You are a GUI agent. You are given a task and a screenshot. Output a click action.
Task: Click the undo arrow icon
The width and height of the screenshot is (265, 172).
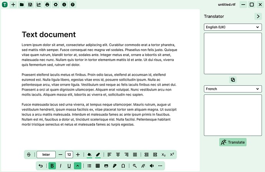click(x=41, y=166)
